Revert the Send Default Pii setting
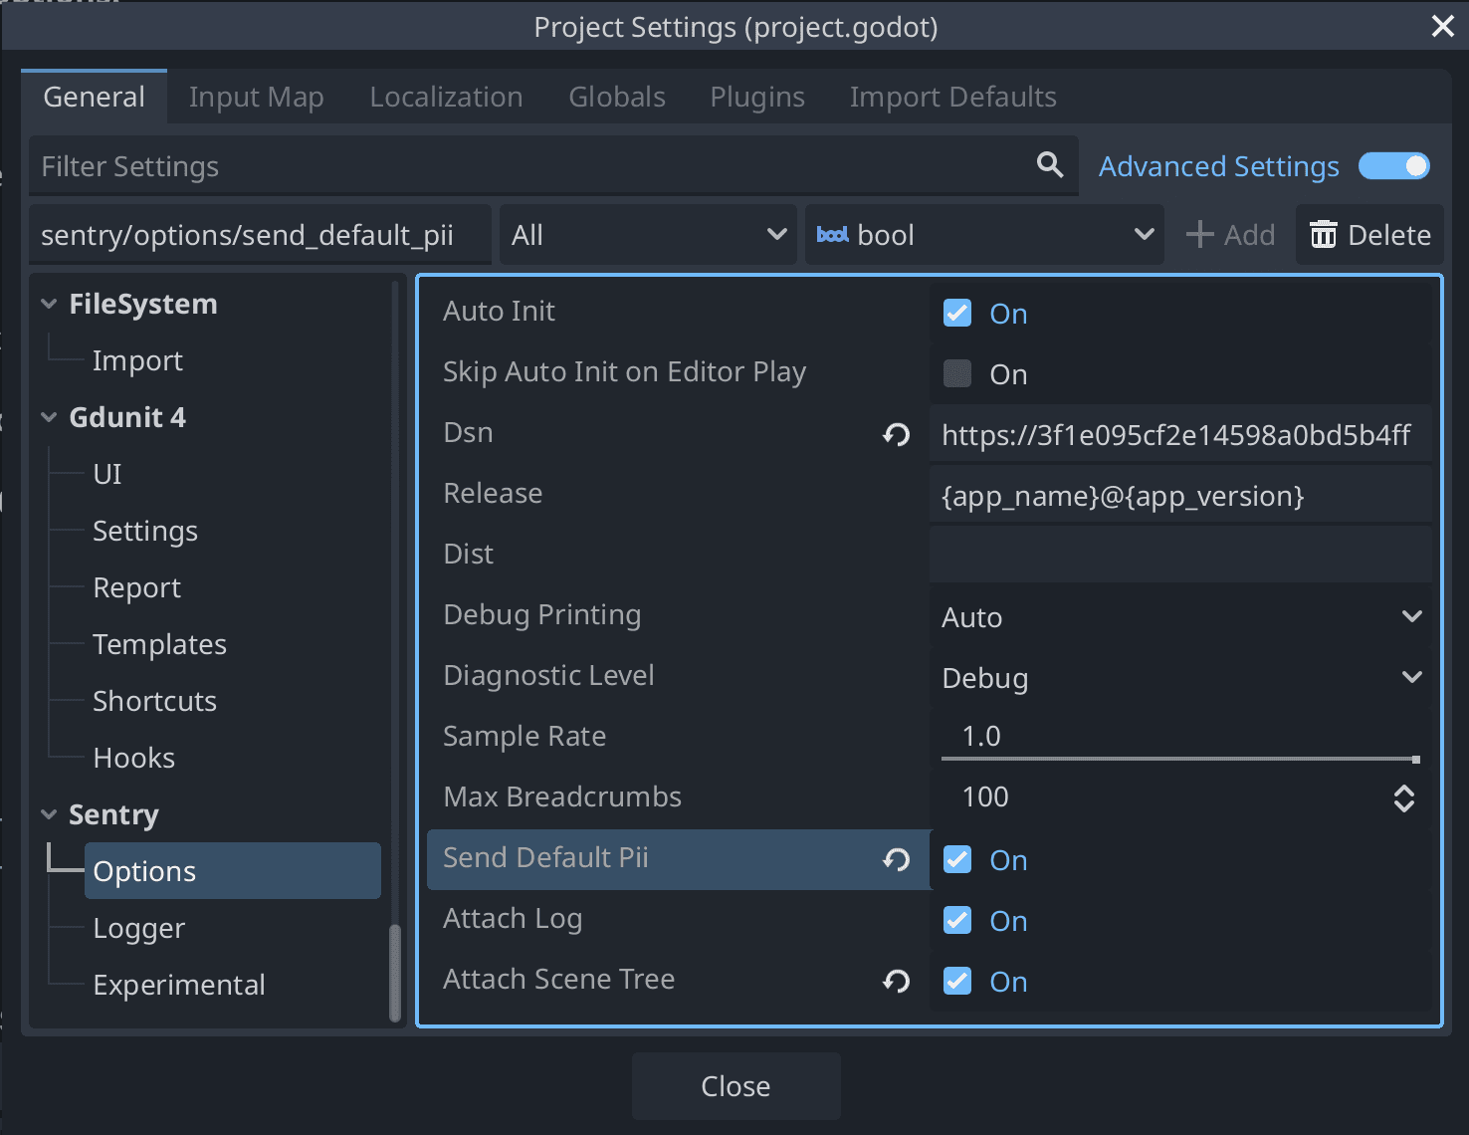Viewport: 1469px width, 1135px height. tap(896, 859)
